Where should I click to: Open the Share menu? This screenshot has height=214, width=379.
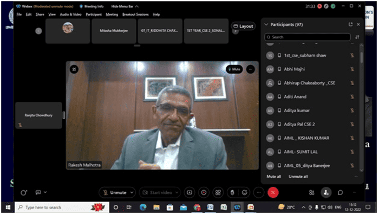[x=40, y=15]
